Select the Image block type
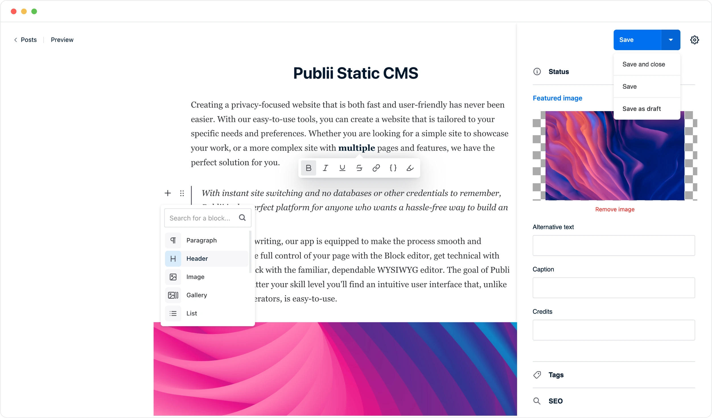712x418 pixels. (195, 277)
